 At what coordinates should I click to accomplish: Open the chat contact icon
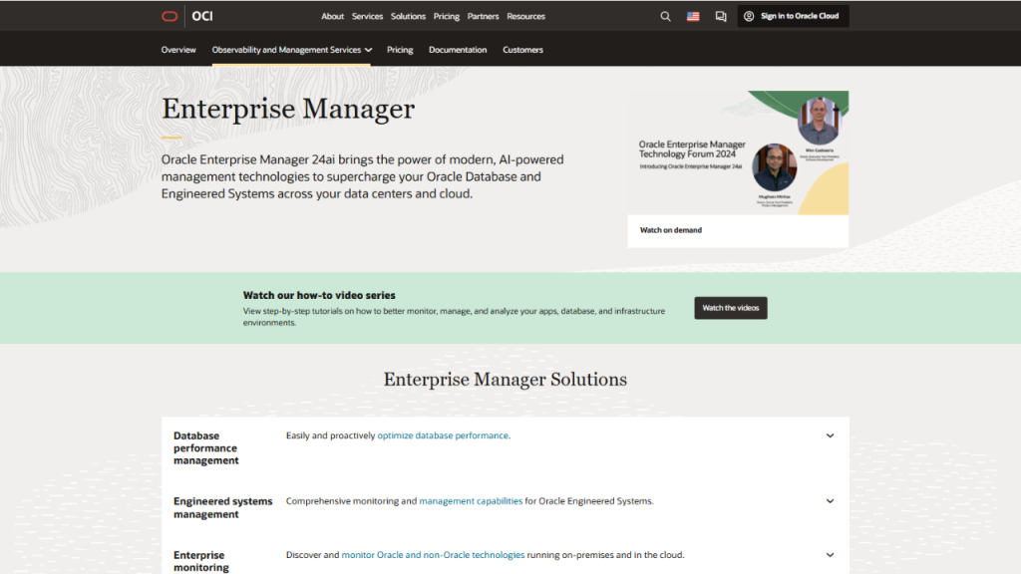(x=721, y=16)
